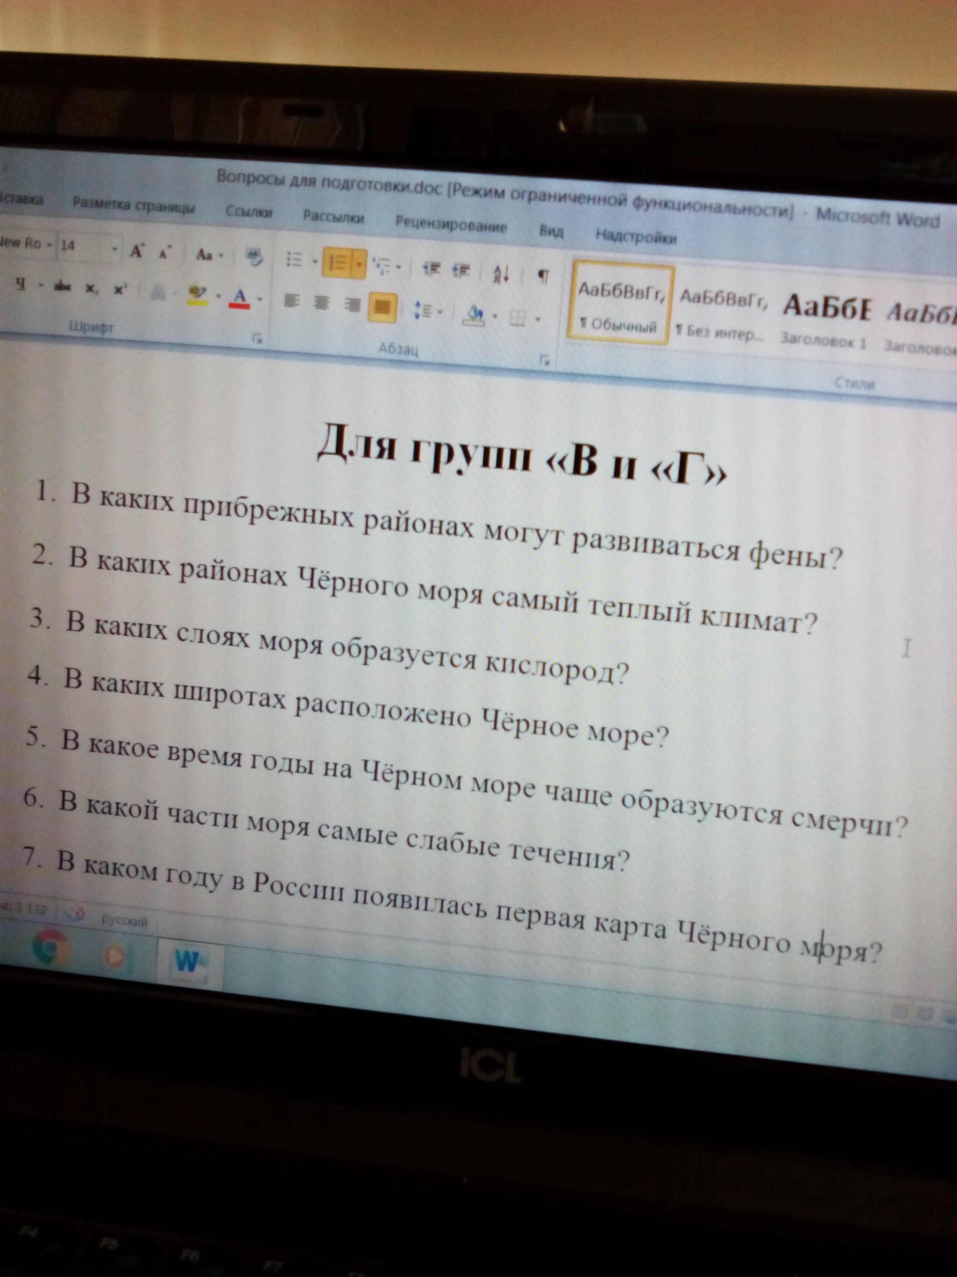Click the Decrease Indent icon
This screenshot has width=957, height=1277.
tap(432, 268)
